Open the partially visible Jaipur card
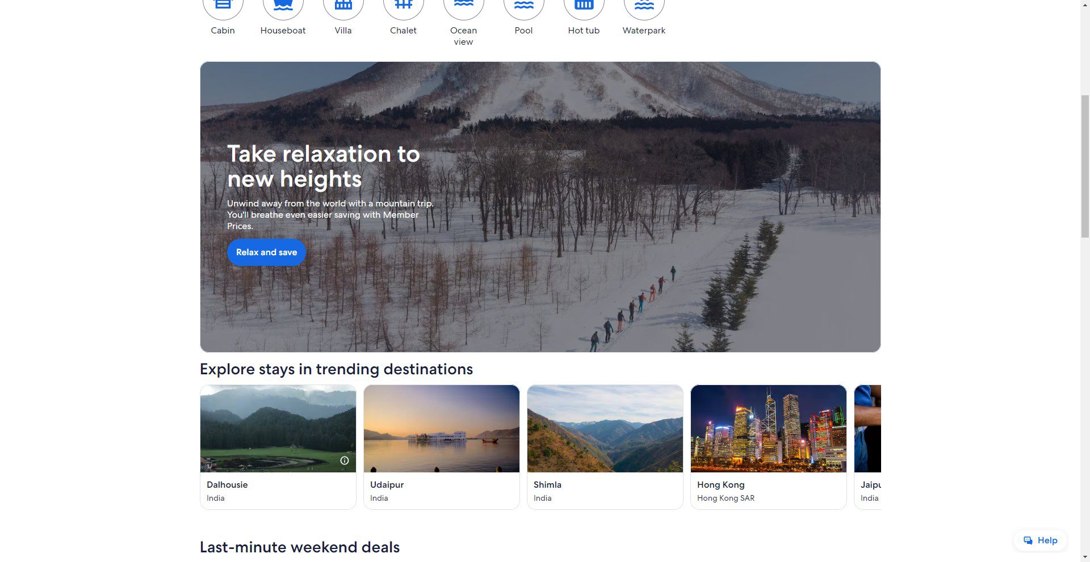Screen dimensions: 1090x562 (867, 446)
